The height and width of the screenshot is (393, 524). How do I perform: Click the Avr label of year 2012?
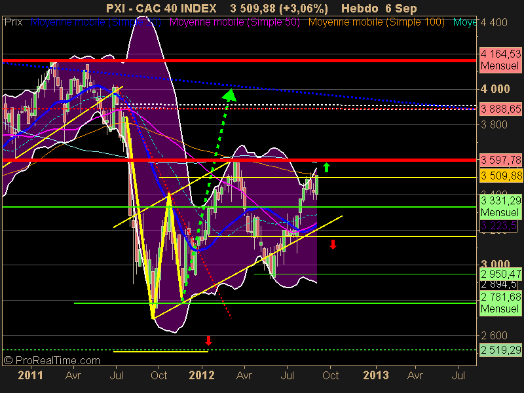click(244, 375)
